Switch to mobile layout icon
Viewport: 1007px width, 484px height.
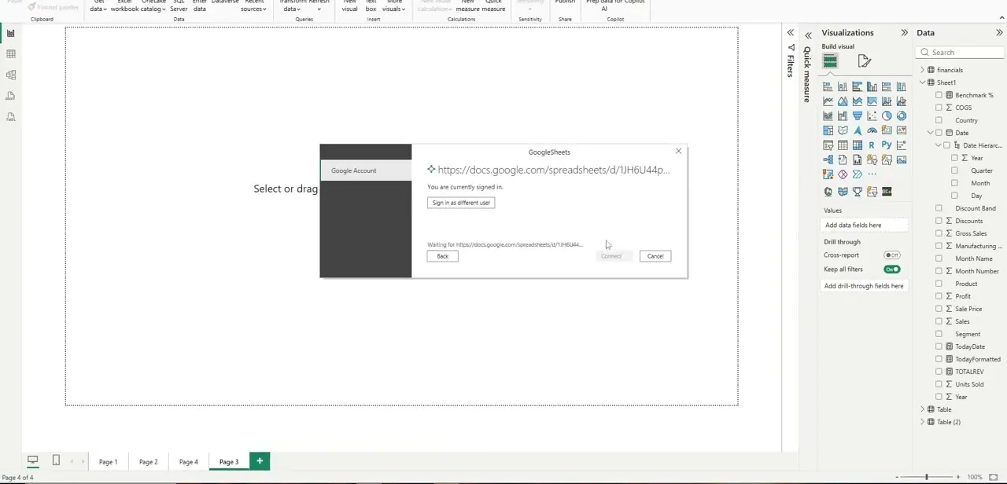click(56, 460)
